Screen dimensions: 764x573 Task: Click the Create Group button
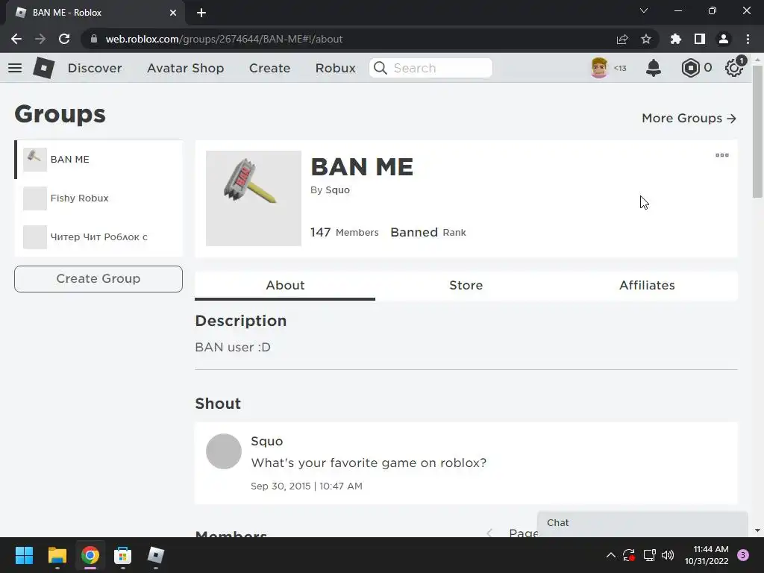[x=98, y=279]
